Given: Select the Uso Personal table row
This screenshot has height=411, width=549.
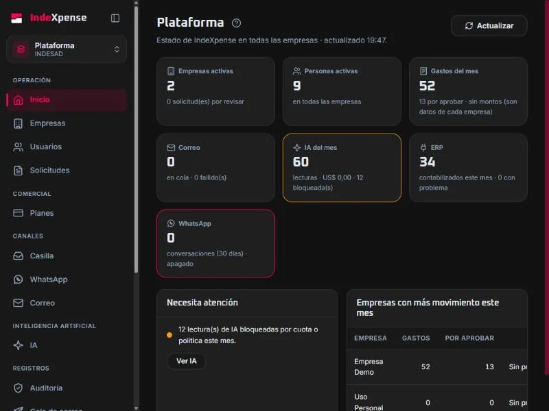Looking at the screenshot, I should [437, 399].
